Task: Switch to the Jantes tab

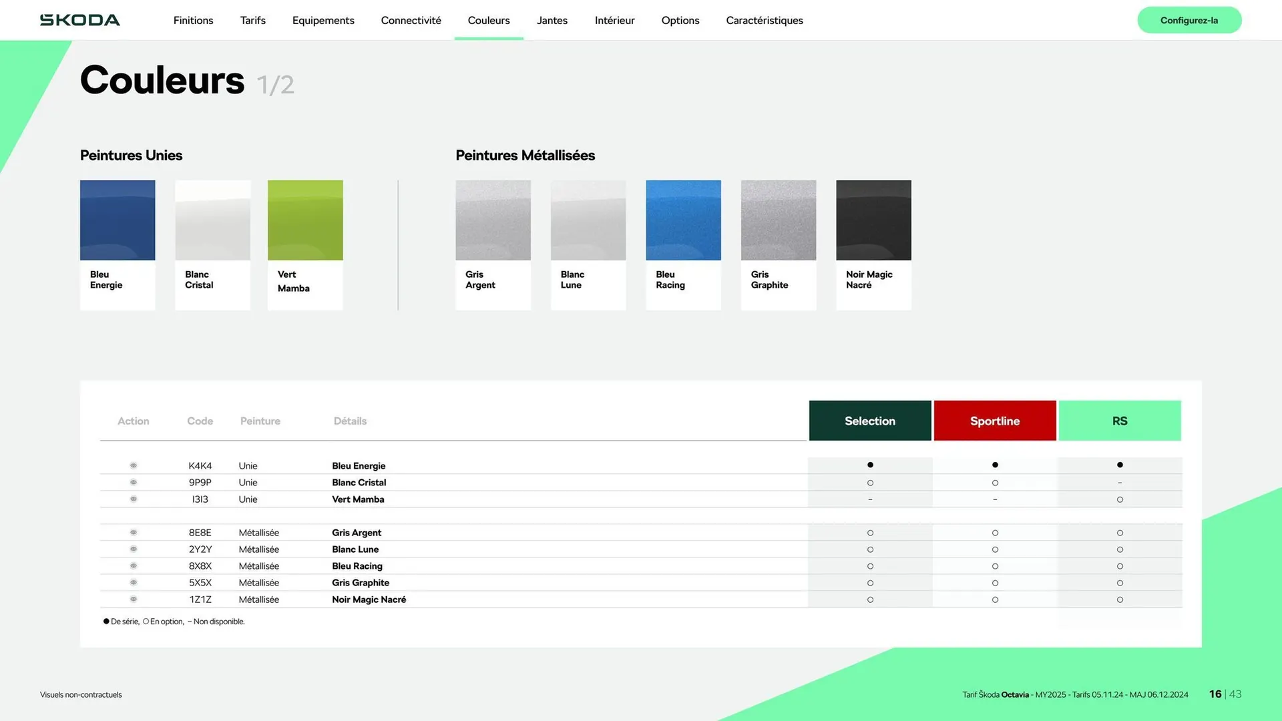Action: pyautogui.click(x=552, y=20)
